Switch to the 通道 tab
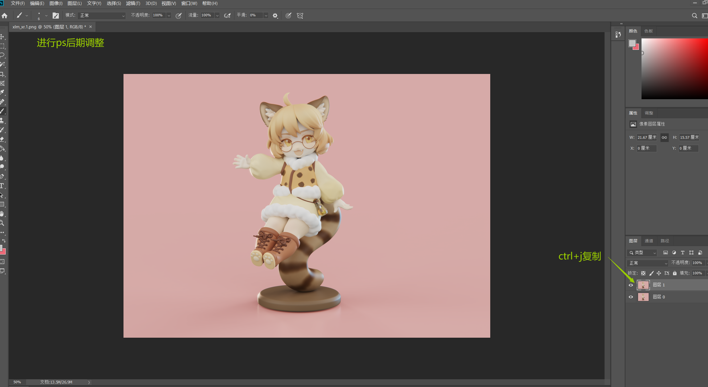708x387 pixels. [x=649, y=241]
